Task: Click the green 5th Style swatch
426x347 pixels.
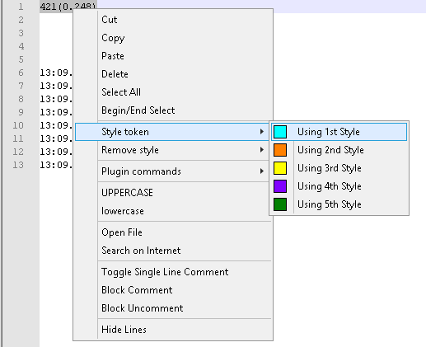Action: coord(280,204)
